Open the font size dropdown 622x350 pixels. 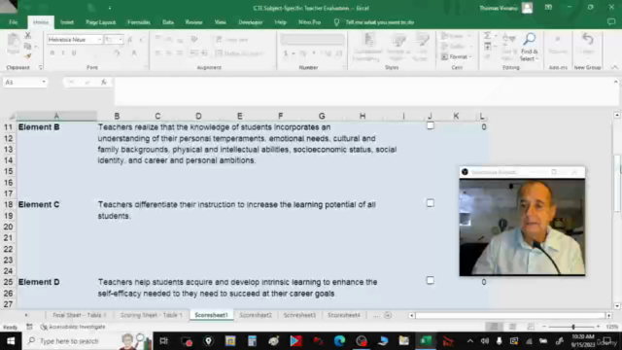pyautogui.click(x=121, y=40)
